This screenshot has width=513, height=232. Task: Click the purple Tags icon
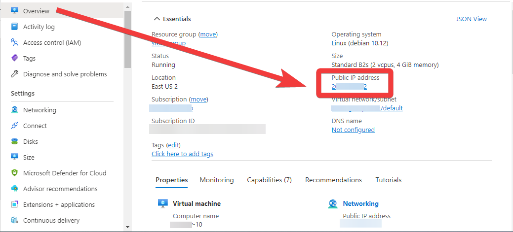tap(14, 58)
